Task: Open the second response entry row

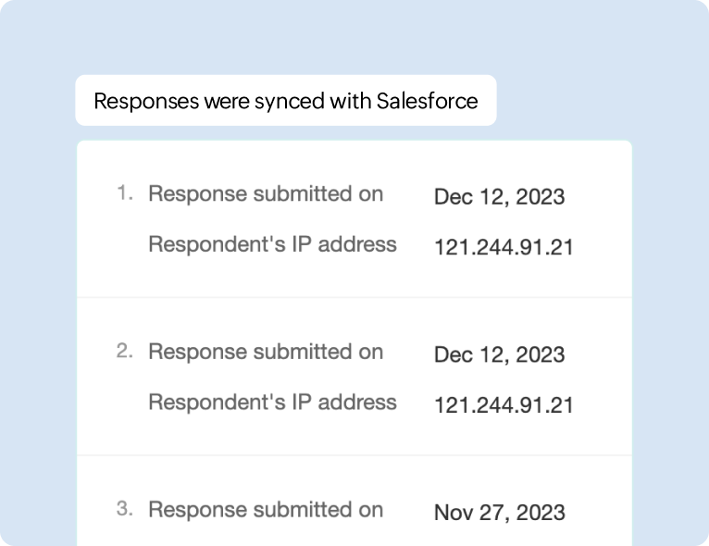Action: [354, 378]
